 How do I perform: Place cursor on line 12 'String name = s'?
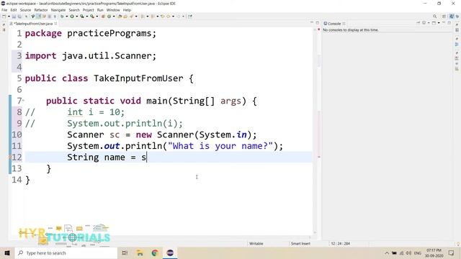(107, 157)
